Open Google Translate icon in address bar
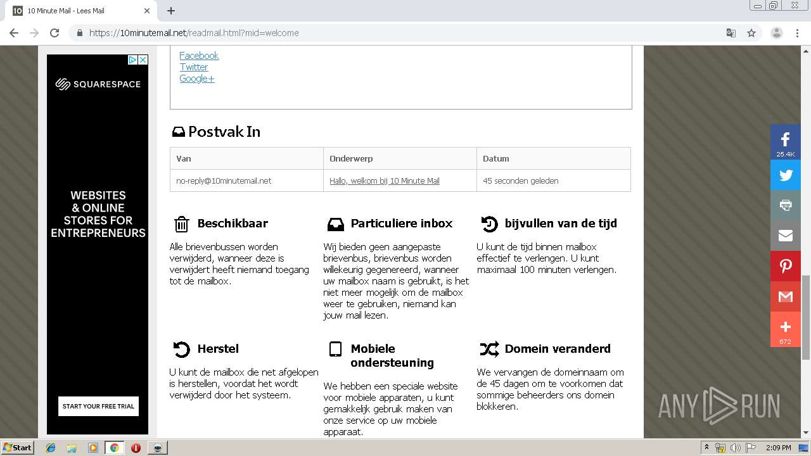 (x=731, y=33)
